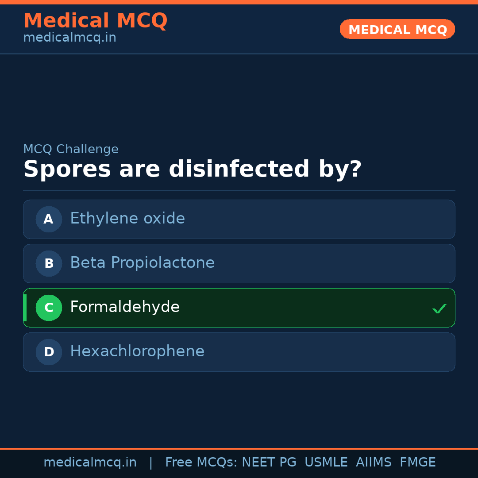Viewport: 478px width, 478px height.
Task: Click the green bar on Formaldehyde option
Action: pyautogui.click(x=25, y=308)
